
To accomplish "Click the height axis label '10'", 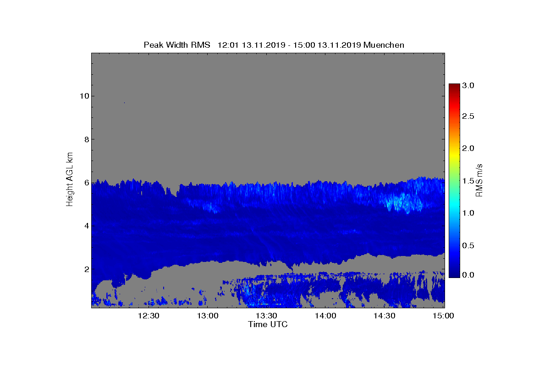I will [x=83, y=96].
